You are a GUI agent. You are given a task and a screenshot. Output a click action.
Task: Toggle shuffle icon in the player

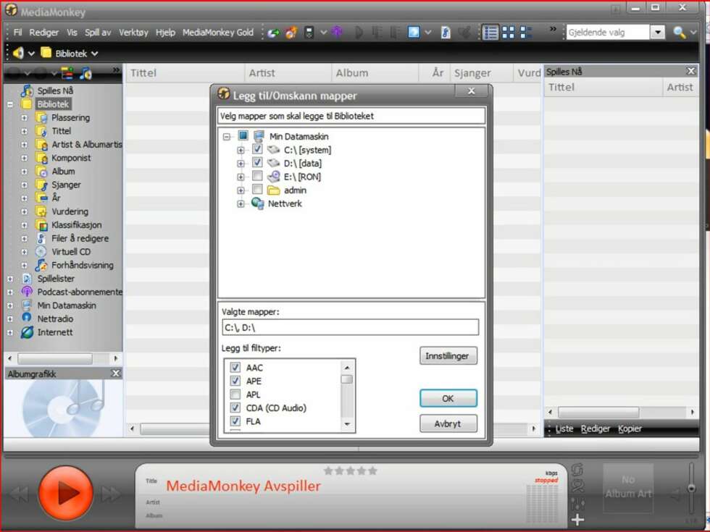coord(577,486)
